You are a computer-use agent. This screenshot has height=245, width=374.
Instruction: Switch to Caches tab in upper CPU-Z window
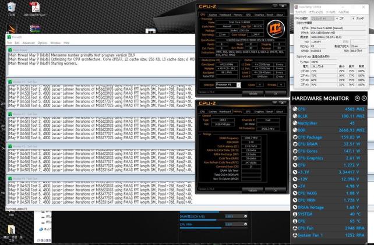tap(213, 15)
